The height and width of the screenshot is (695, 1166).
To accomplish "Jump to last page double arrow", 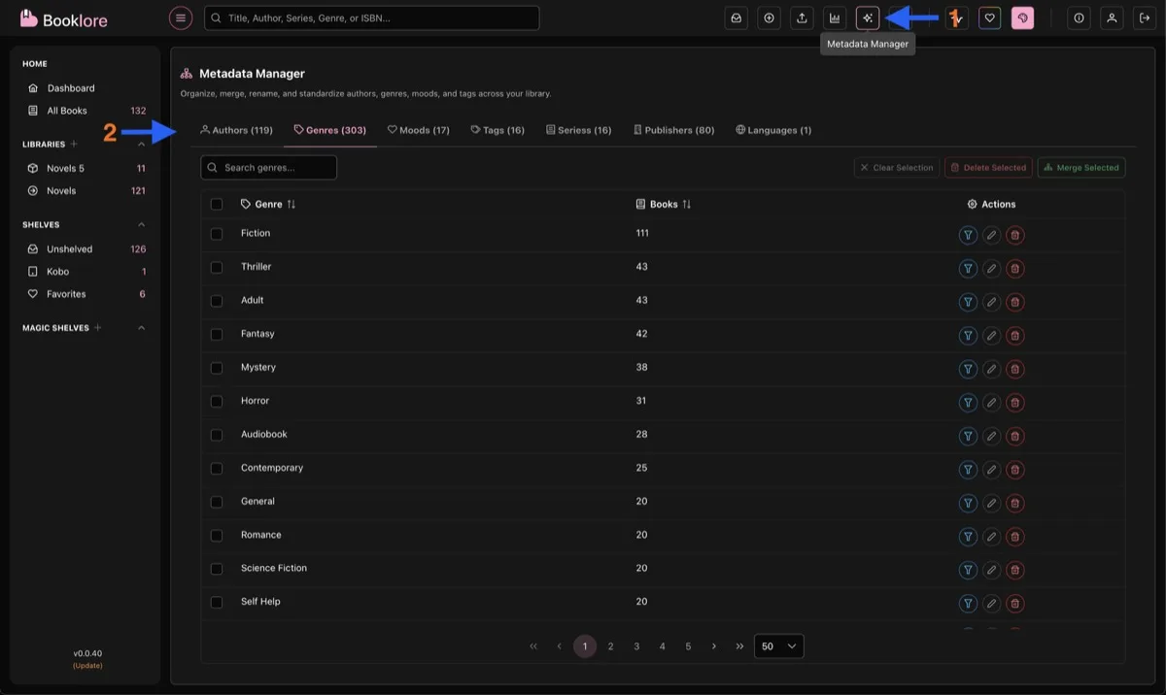I will (739, 646).
